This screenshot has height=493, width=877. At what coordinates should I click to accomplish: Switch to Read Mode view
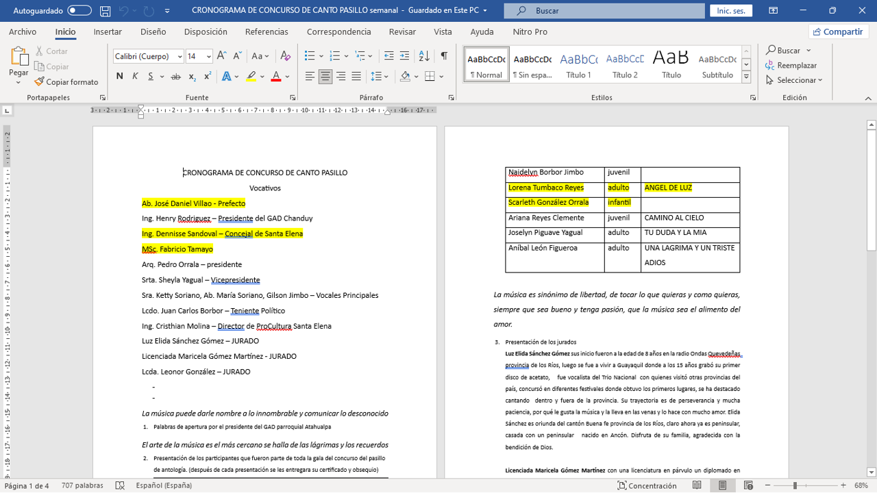coord(697,485)
